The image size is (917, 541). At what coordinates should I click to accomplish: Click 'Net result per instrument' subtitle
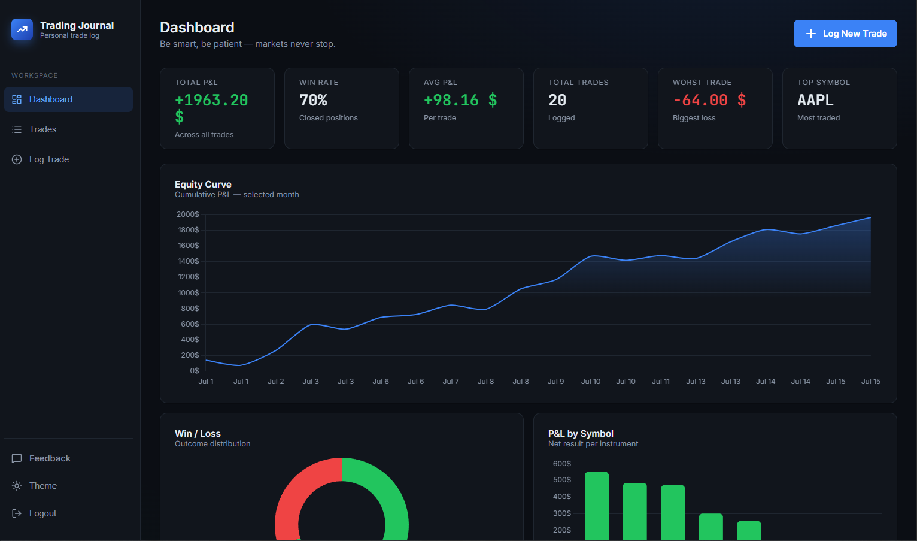(x=593, y=444)
